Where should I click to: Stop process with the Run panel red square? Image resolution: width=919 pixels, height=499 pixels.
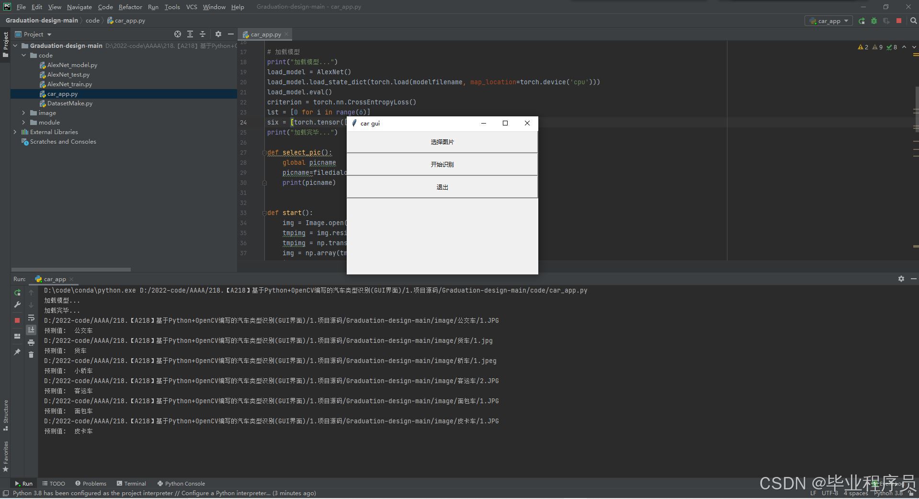[17, 320]
